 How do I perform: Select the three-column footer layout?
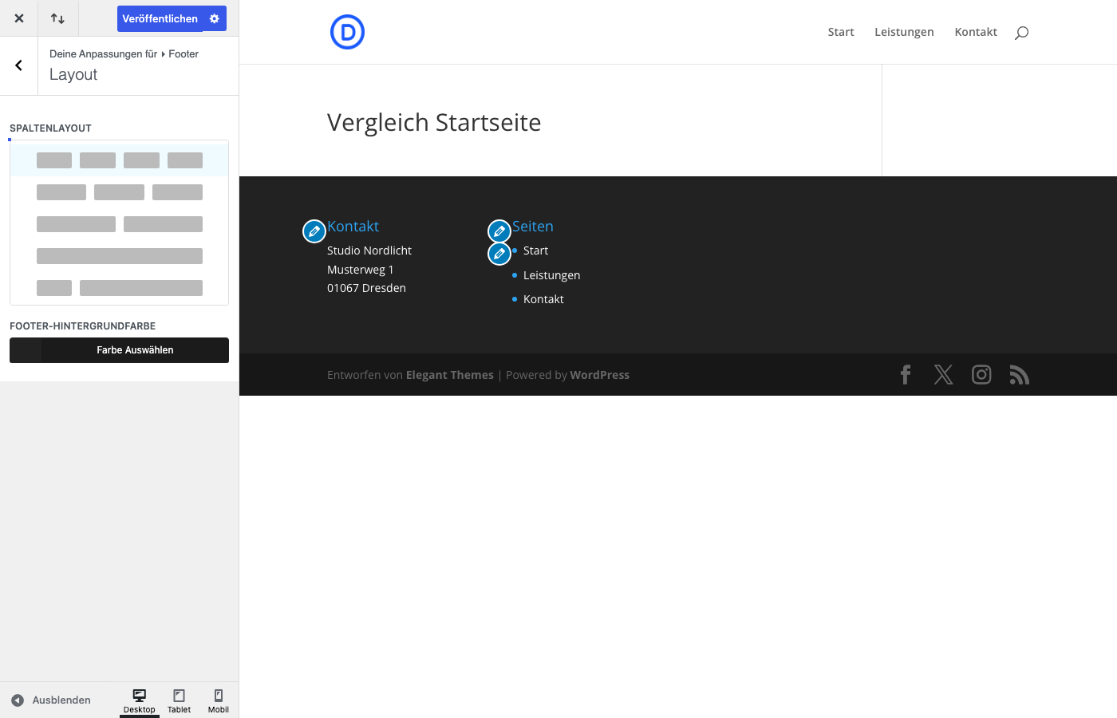coord(120,192)
